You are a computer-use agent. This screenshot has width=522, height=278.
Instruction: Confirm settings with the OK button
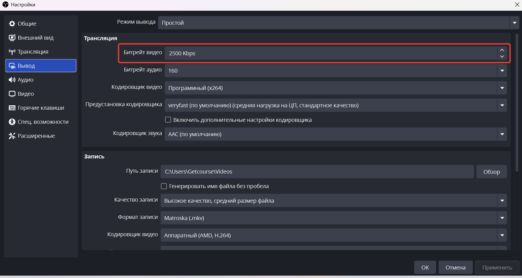pos(425,268)
